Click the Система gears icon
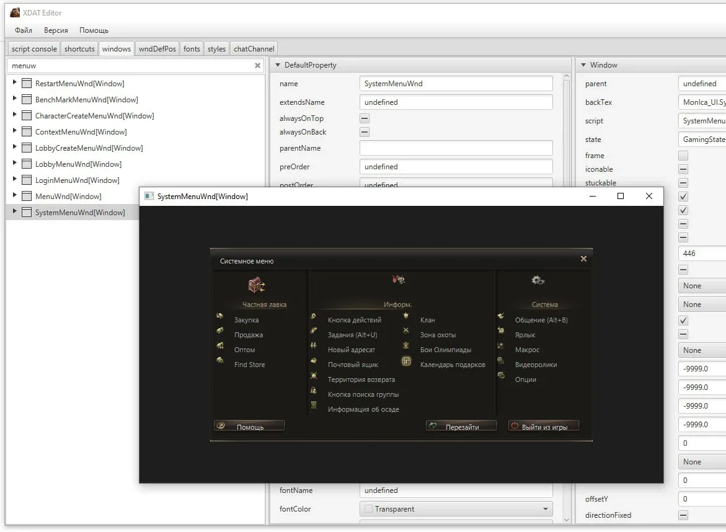Viewport: 726px width, 532px height. click(x=538, y=280)
